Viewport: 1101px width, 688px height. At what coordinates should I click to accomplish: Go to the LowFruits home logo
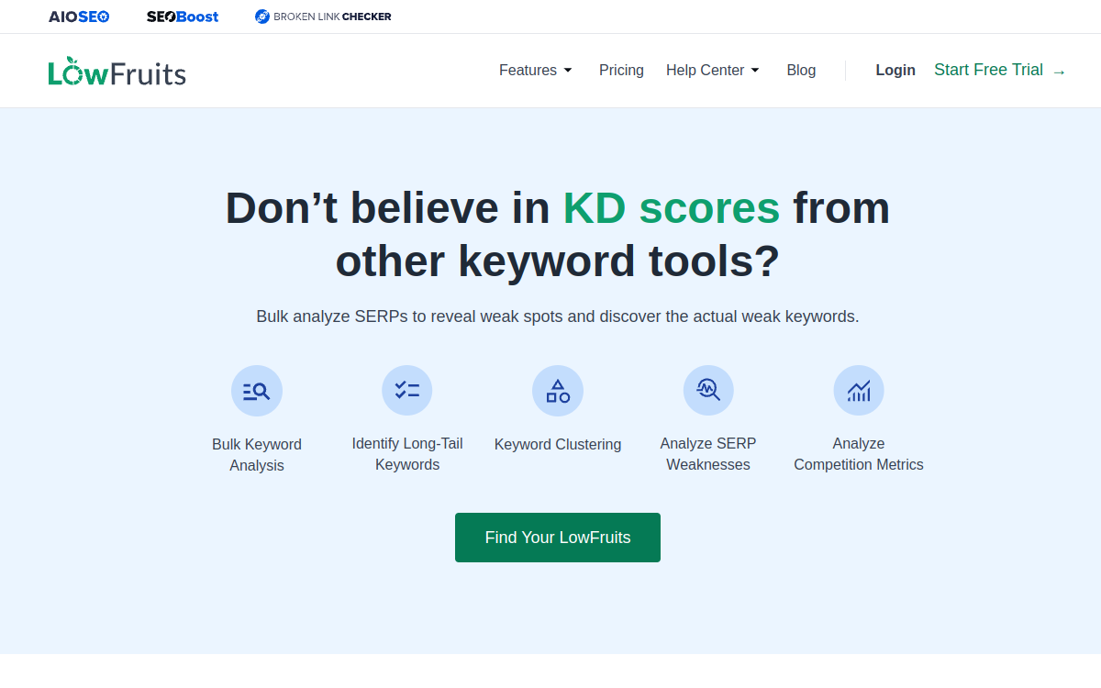[117, 72]
